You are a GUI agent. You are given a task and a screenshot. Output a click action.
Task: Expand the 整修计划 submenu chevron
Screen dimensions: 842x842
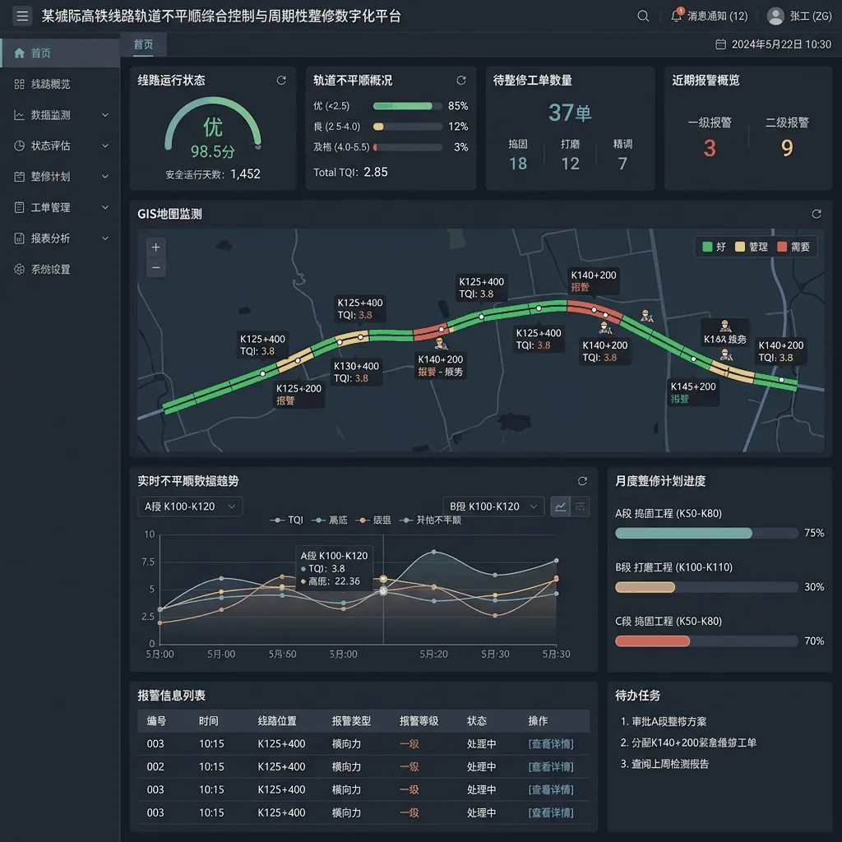pyautogui.click(x=105, y=177)
